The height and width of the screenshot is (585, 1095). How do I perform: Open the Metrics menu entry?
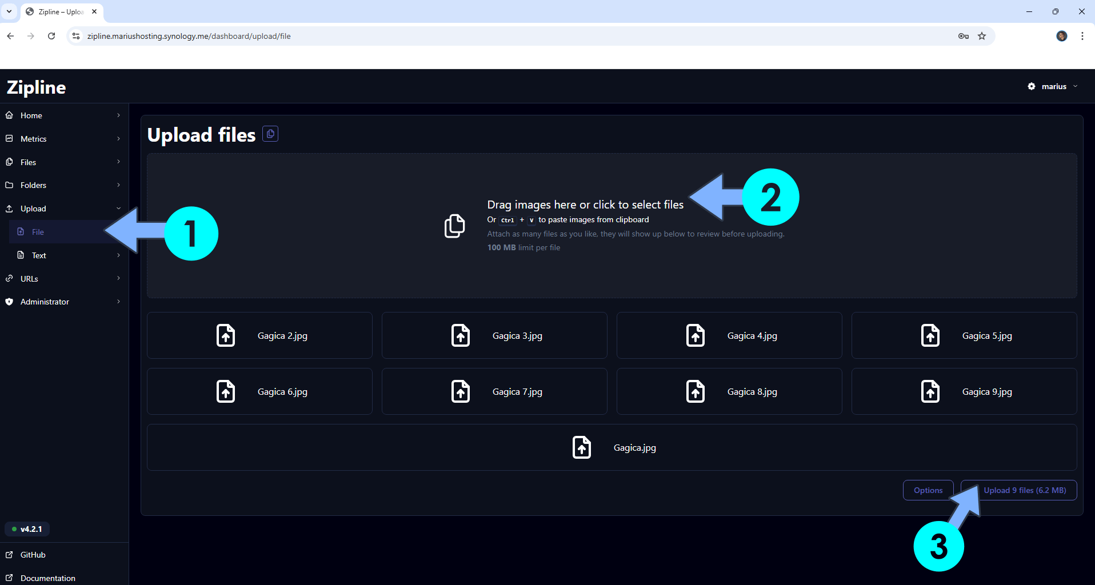[64, 139]
